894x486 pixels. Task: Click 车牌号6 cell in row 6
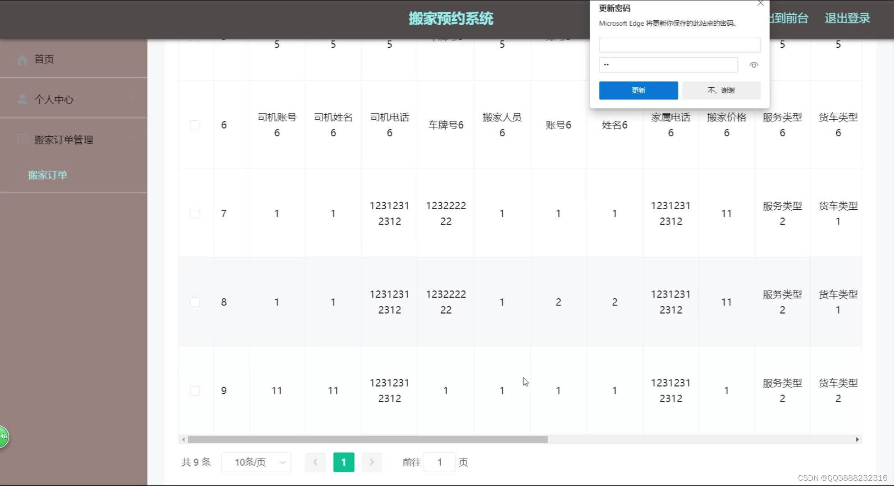[x=446, y=125]
